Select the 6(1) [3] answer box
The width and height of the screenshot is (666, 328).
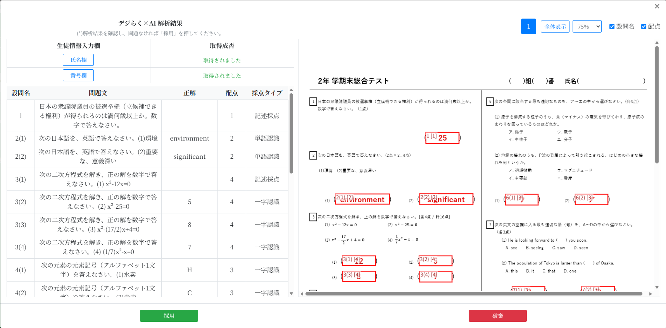tap(521, 199)
